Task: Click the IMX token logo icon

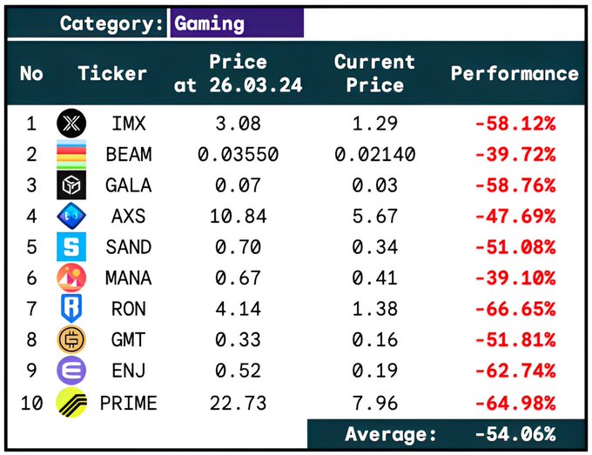Action: [71, 124]
